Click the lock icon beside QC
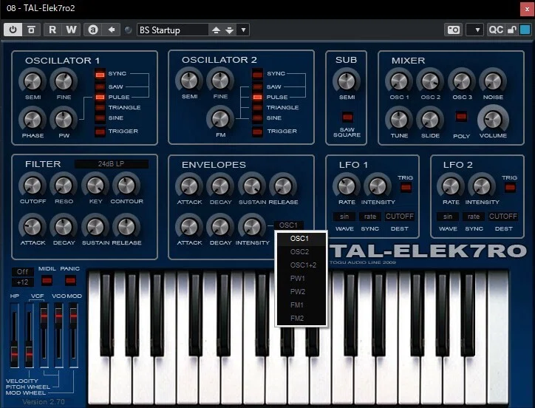 tap(511, 30)
